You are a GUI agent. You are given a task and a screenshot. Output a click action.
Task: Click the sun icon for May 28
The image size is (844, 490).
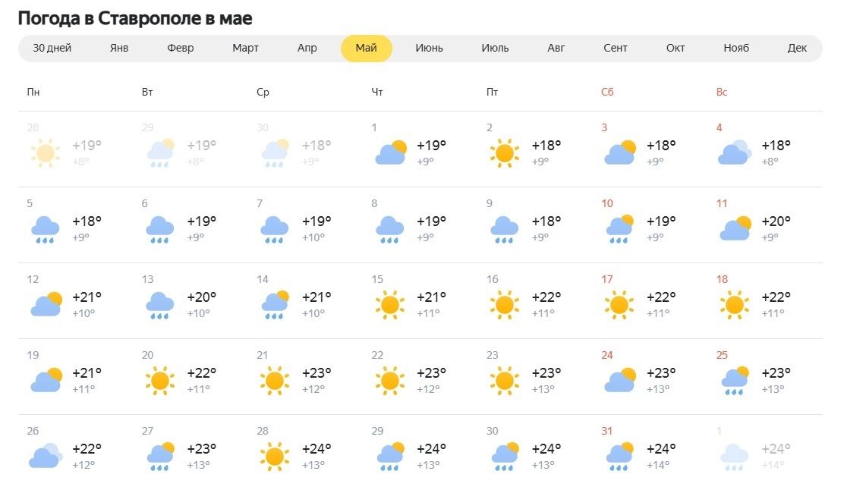point(274,457)
